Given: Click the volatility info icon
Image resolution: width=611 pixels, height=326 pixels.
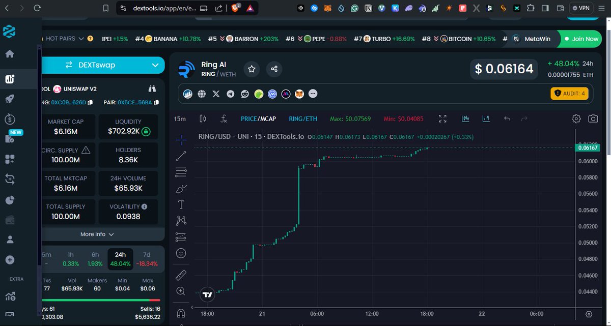Looking at the screenshot, I should click(x=145, y=207).
